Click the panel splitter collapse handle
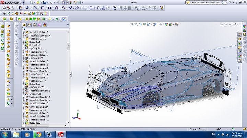This screenshot has height=138, width=247. tap(71, 75)
